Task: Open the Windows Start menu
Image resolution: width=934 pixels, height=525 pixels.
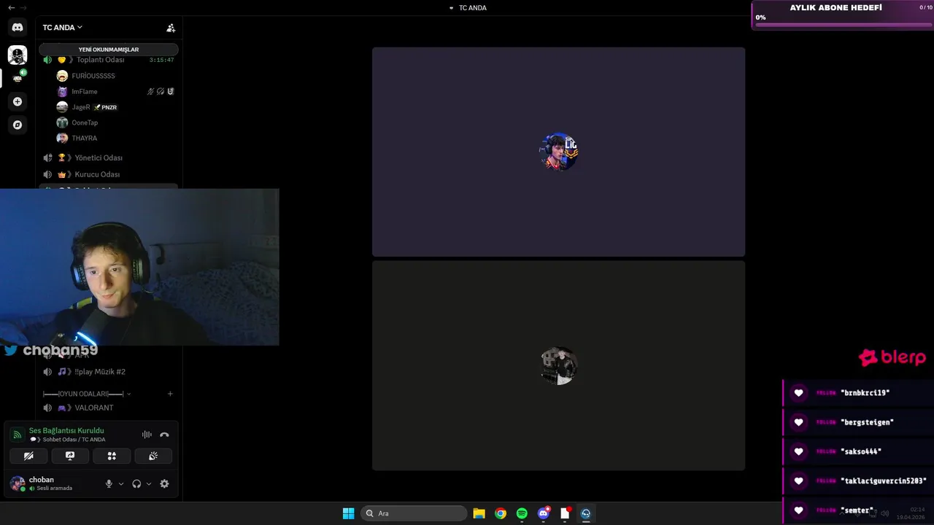Action: click(x=348, y=513)
